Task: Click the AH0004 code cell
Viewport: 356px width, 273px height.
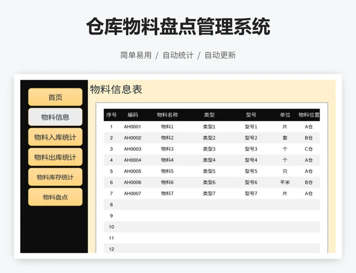Action: click(132, 160)
